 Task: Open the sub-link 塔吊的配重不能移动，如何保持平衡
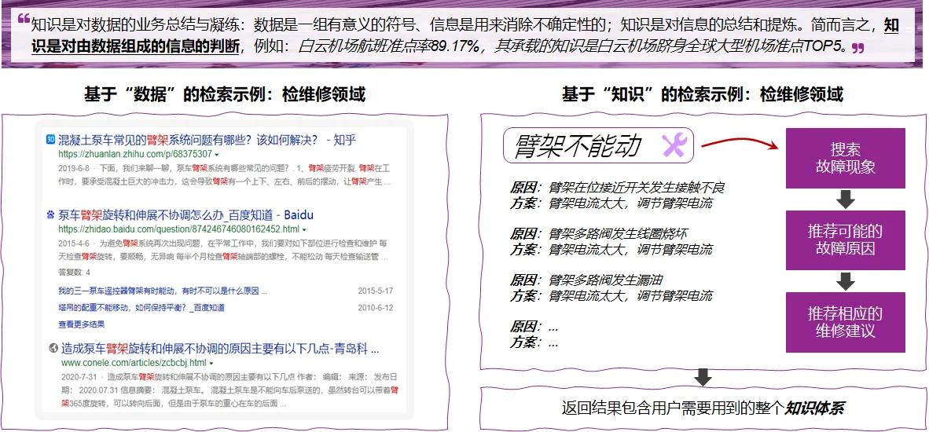141,309
